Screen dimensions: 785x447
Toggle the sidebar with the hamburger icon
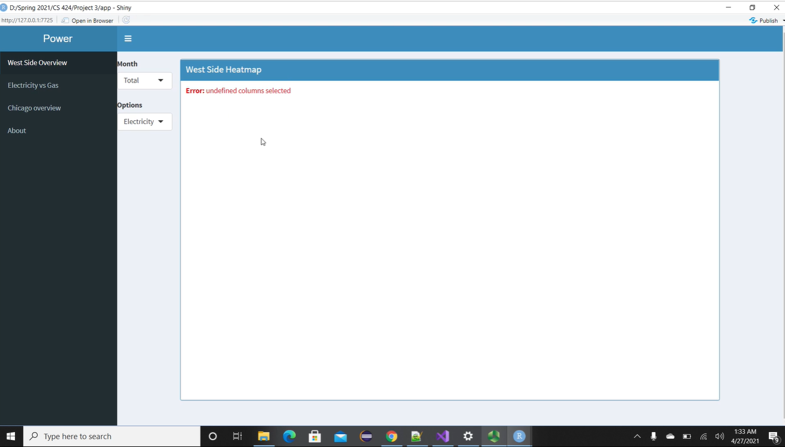tap(128, 38)
